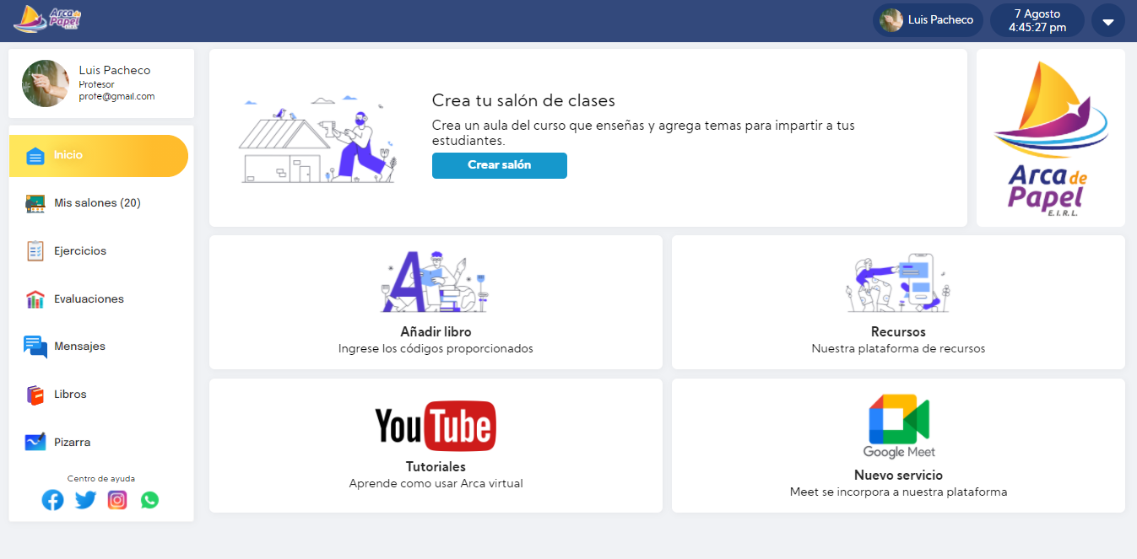Open the Nuevo servicio card title
The height and width of the screenshot is (559, 1137).
(x=898, y=476)
